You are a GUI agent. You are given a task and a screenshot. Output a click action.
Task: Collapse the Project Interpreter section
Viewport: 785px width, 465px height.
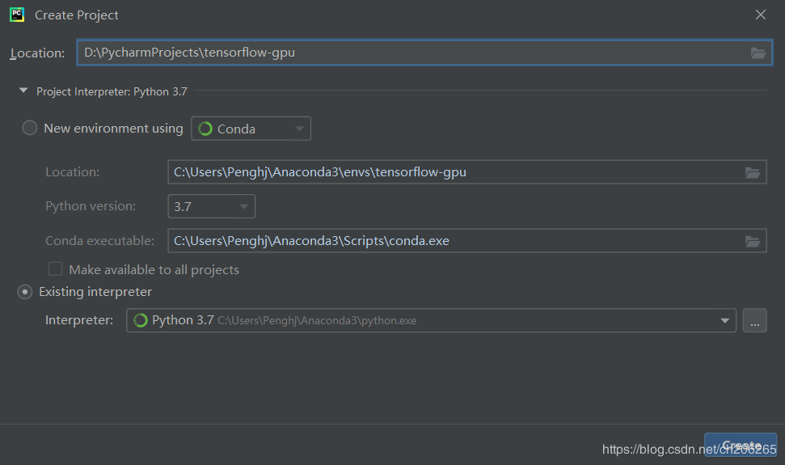(23, 91)
